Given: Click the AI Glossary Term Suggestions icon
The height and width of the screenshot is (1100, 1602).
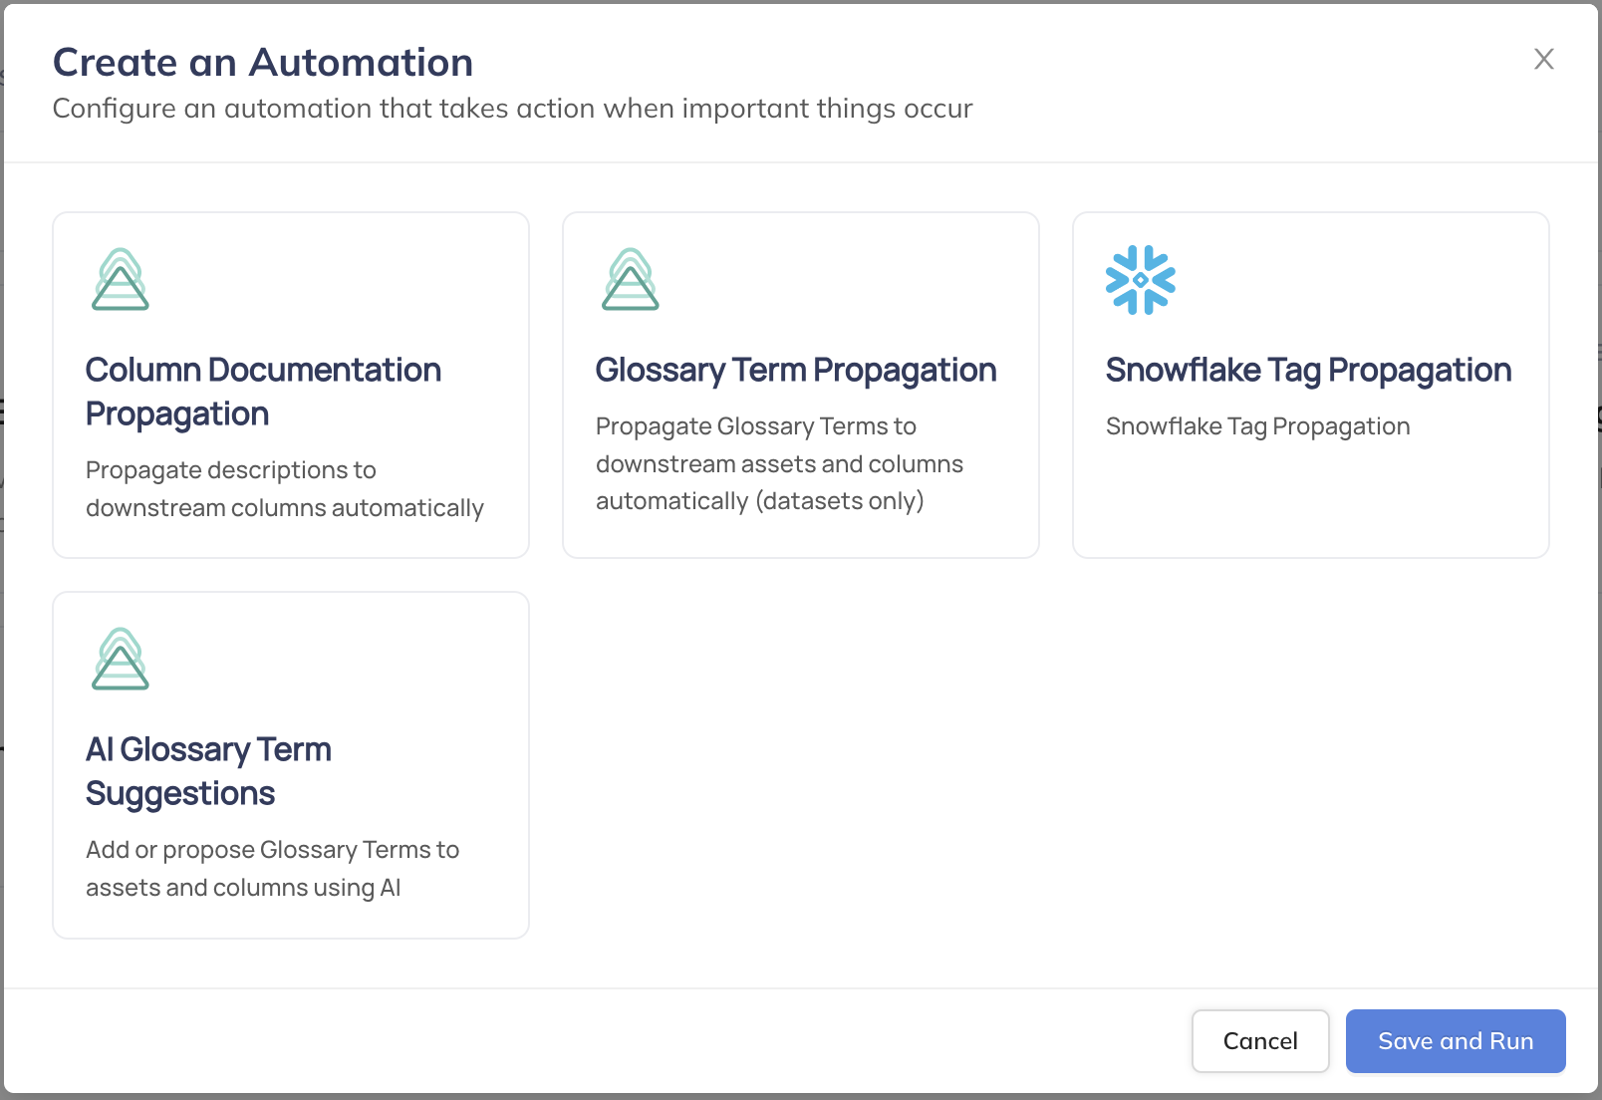Looking at the screenshot, I should [121, 659].
